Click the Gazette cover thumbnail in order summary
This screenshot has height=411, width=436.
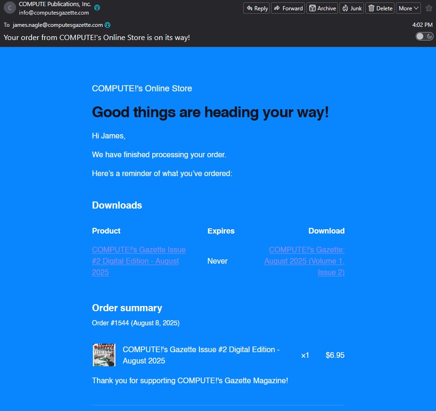click(x=104, y=355)
